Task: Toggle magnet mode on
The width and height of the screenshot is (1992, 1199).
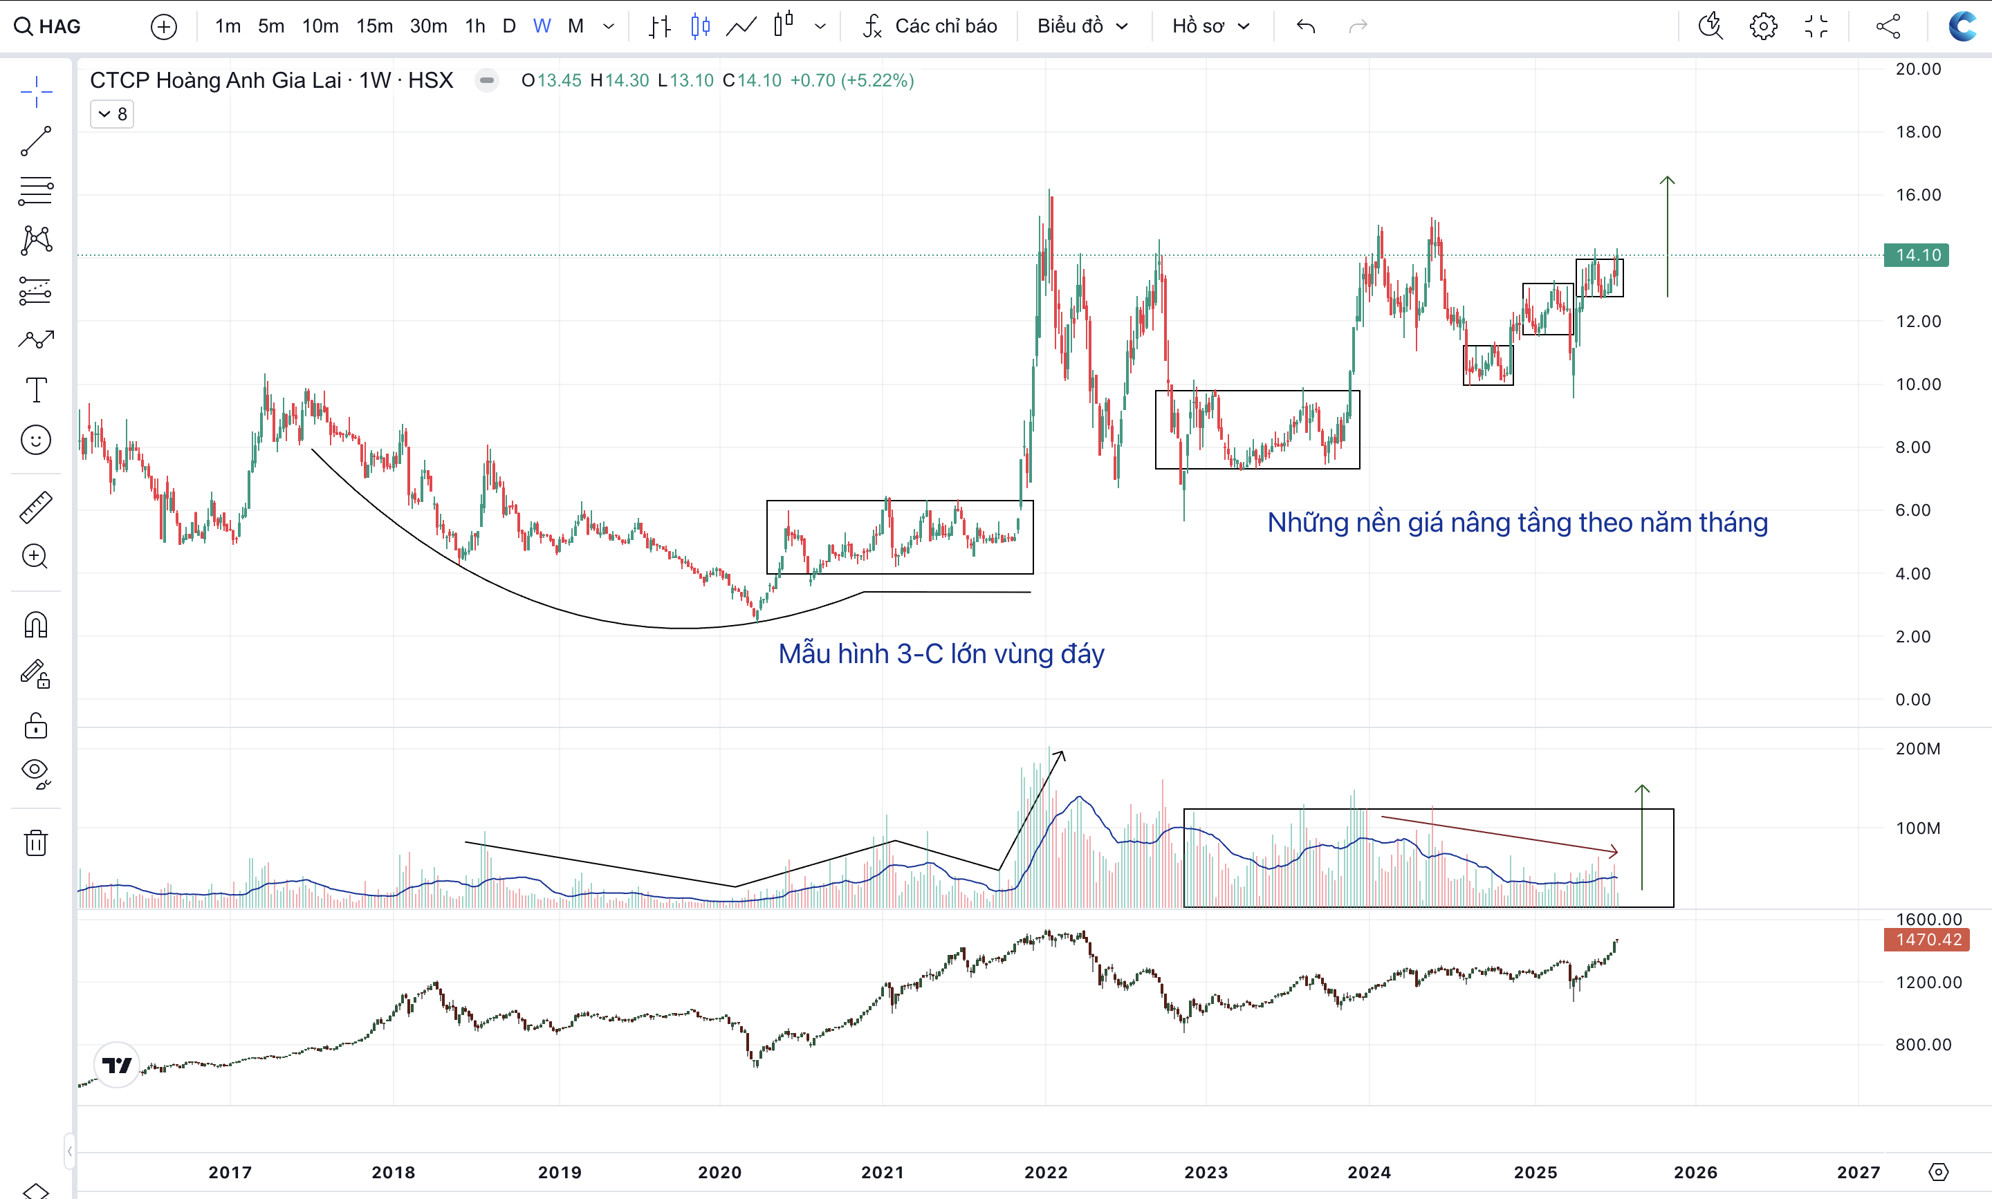Action: pos(35,624)
